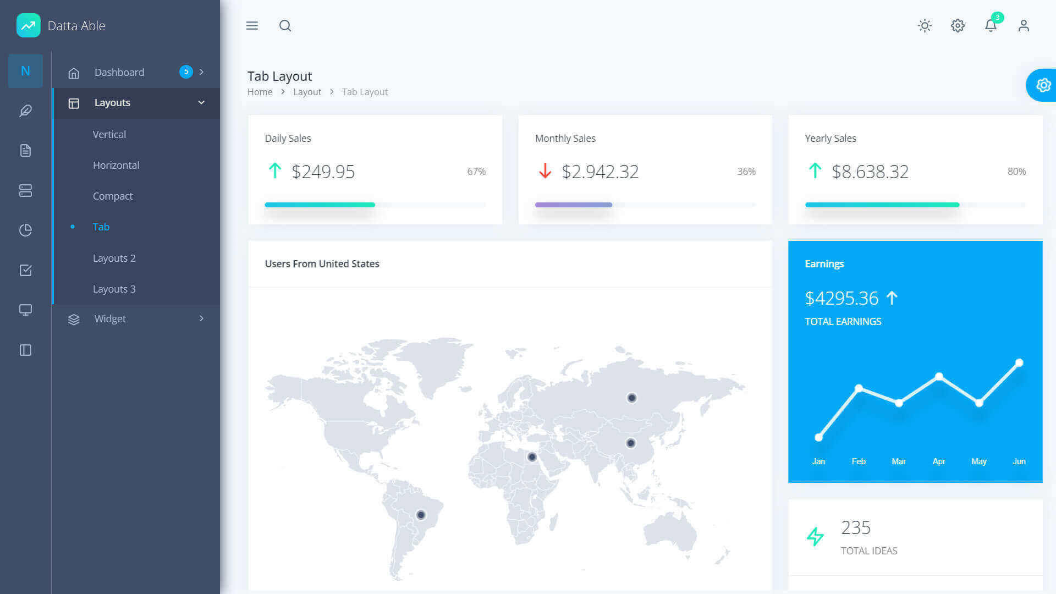This screenshot has height=594, width=1056.
Task: Choose the Horizontal layout item
Action: tap(116, 165)
